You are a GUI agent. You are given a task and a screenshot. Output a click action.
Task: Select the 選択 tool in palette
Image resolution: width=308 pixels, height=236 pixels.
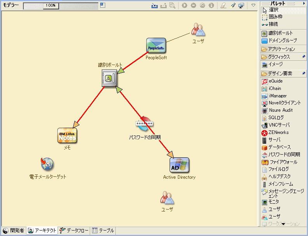(x=284, y=10)
